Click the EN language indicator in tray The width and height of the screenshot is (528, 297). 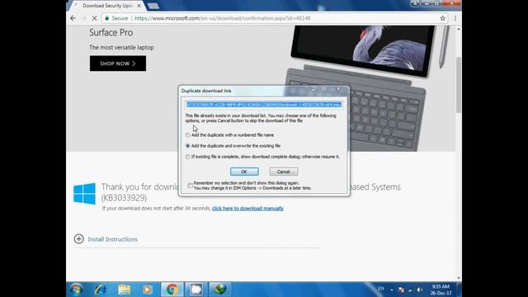[x=381, y=289]
